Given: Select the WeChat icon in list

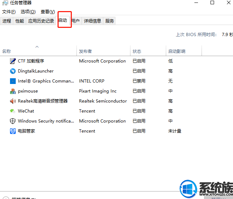Looking at the screenshot, I should (x=13, y=111).
